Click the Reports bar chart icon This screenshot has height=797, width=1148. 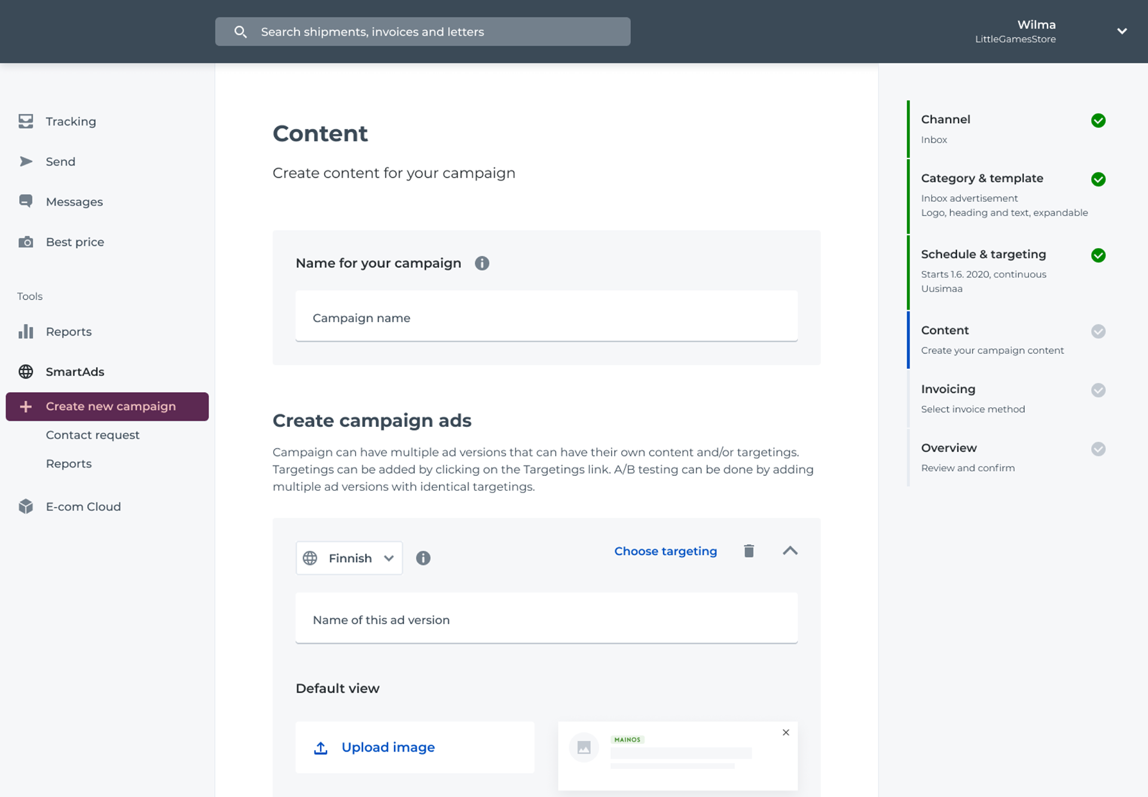(x=26, y=331)
